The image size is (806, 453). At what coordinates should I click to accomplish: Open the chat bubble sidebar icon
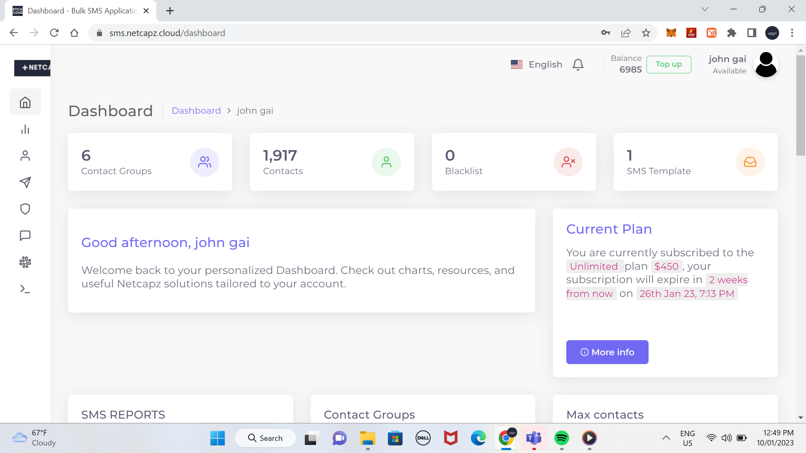click(25, 235)
